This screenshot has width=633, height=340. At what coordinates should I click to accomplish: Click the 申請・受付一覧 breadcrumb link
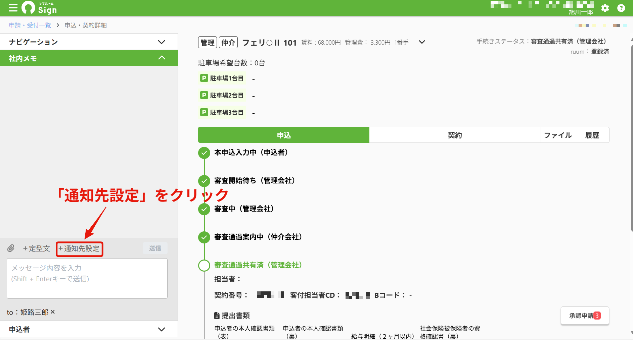coord(30,25)
